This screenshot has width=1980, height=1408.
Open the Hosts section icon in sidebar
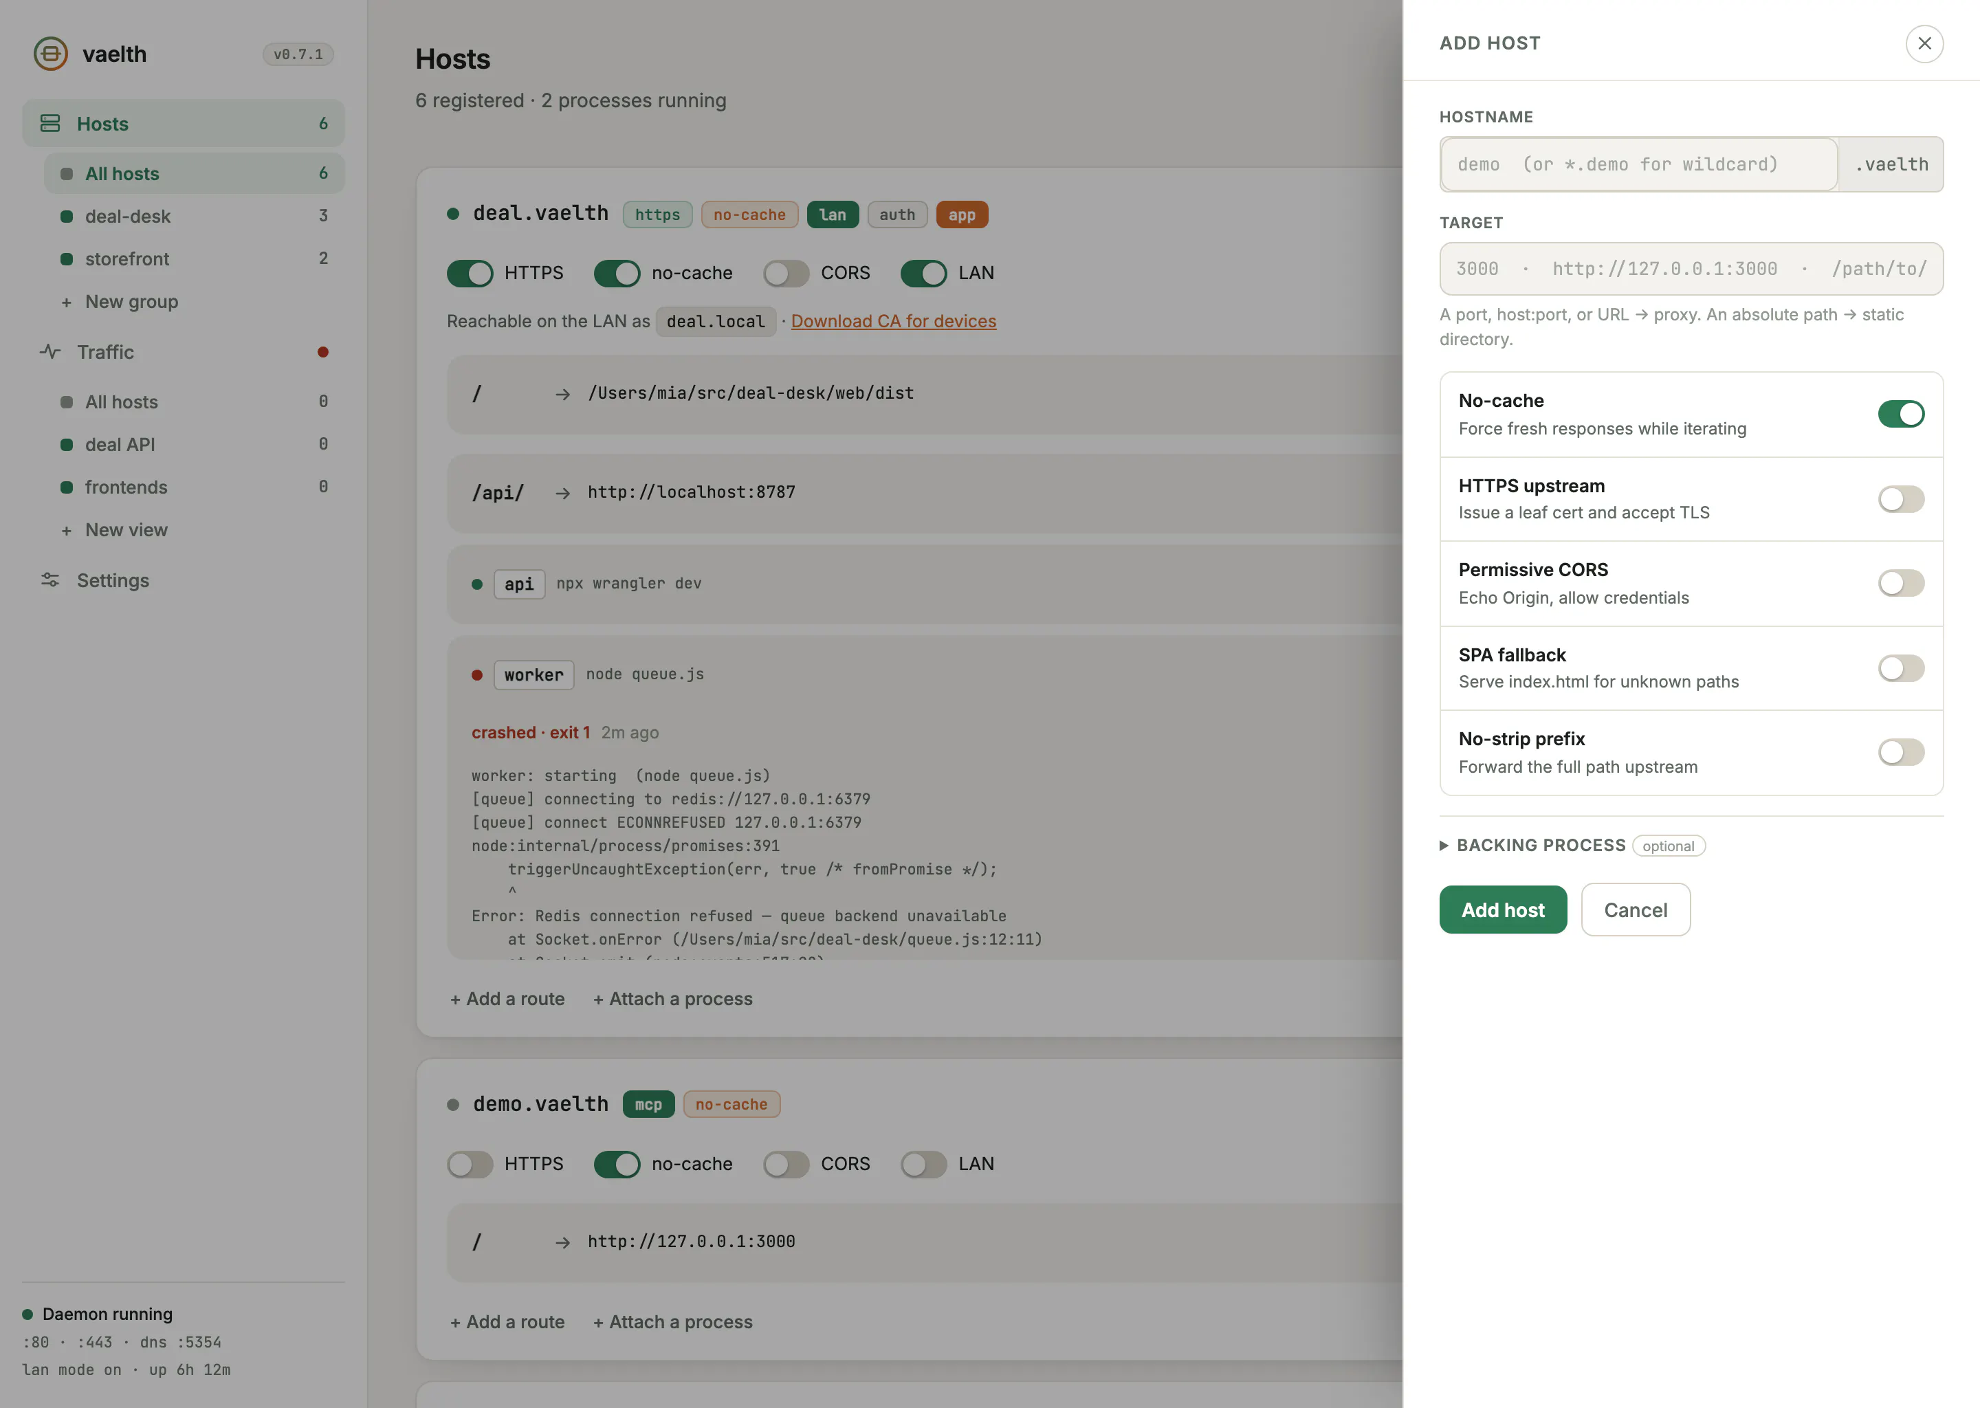[x=50, y=124]
